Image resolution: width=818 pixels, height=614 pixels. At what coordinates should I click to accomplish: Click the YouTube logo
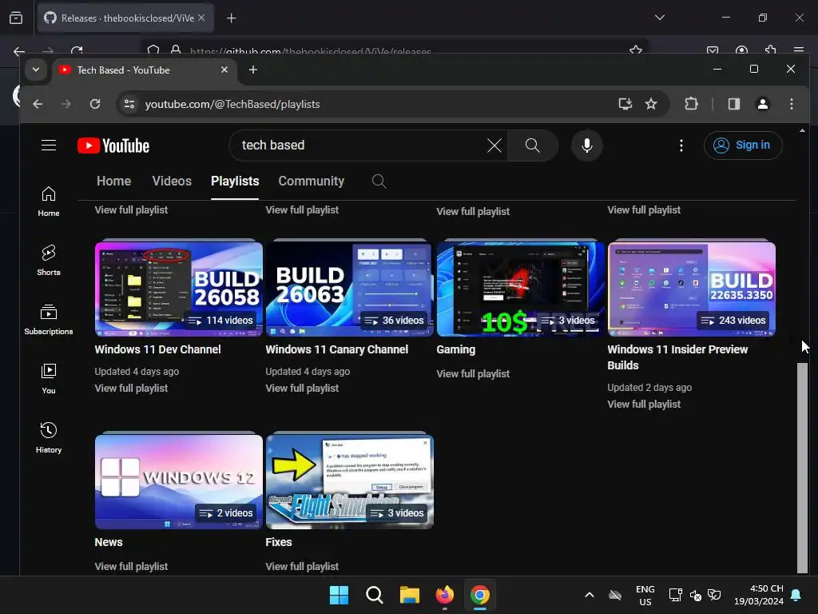coord(113,146)
